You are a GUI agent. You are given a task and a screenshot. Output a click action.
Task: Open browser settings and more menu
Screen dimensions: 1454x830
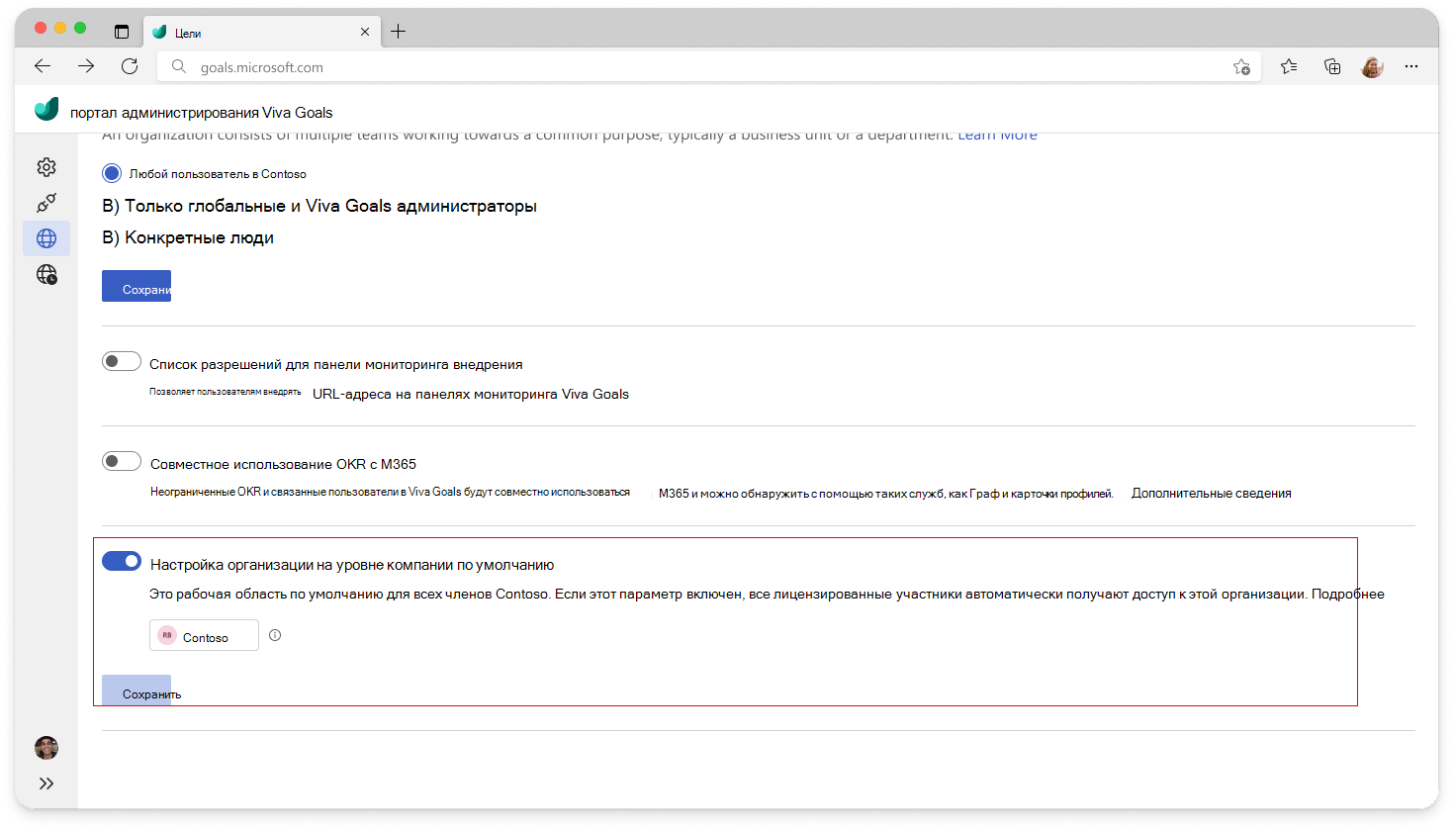(1411, 66)
